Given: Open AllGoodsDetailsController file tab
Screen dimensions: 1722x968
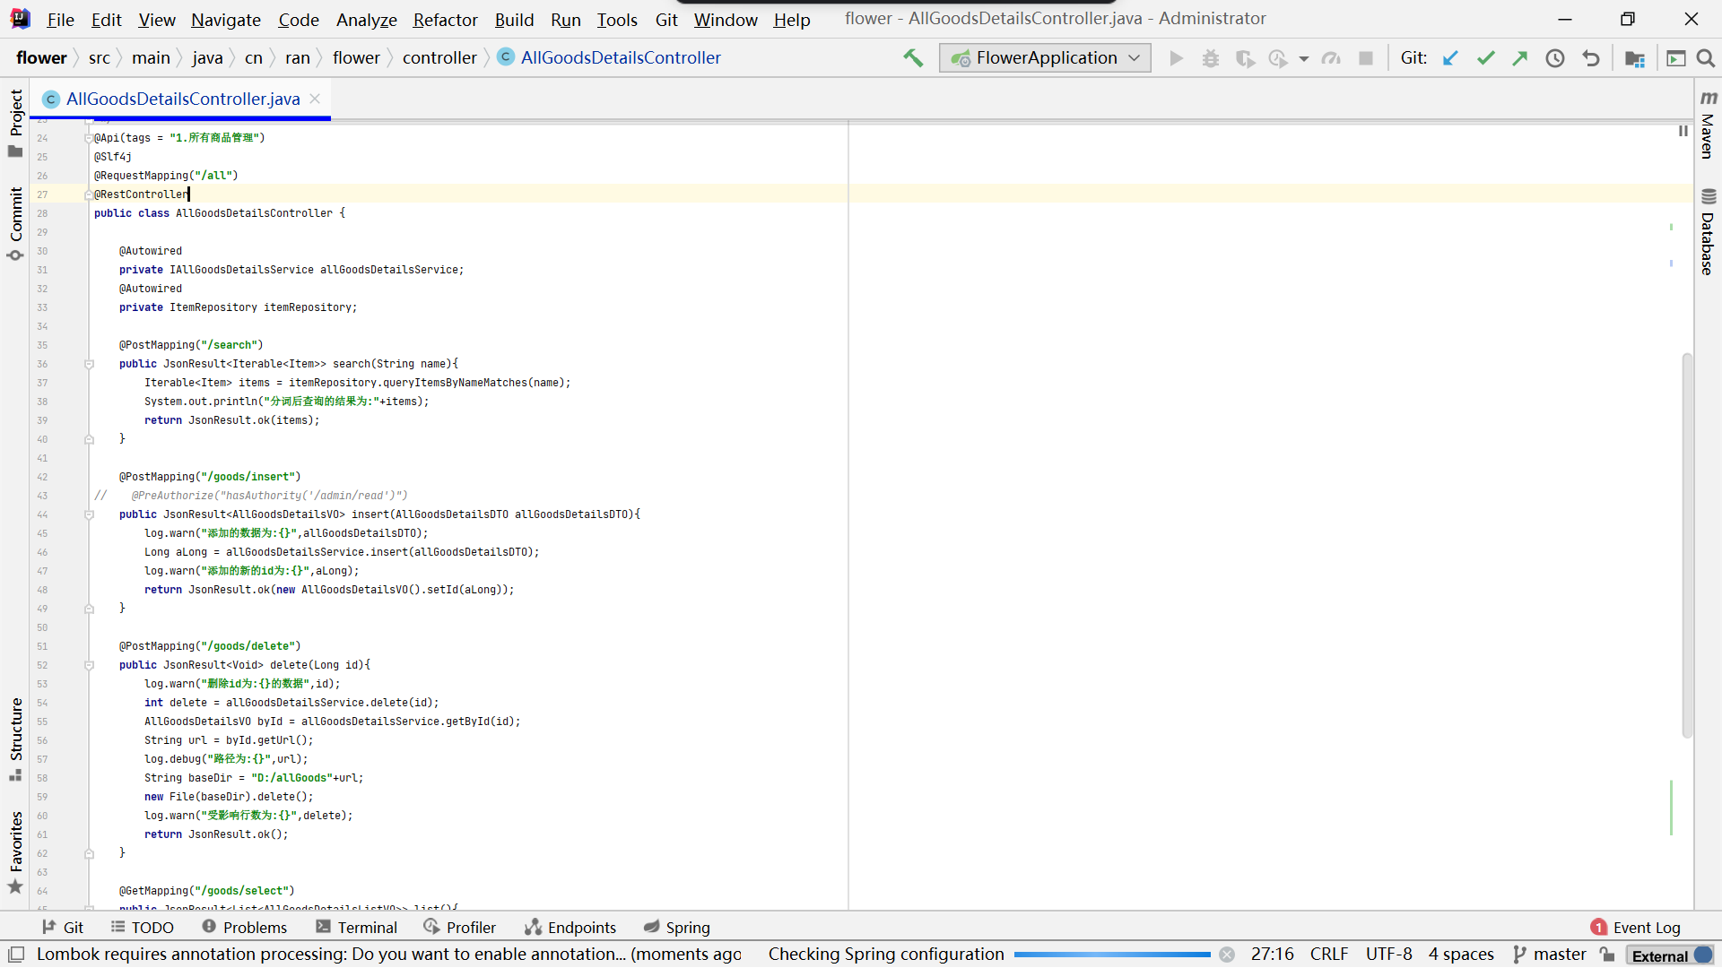Looking at the screenshot, I should tap(183, 98).
